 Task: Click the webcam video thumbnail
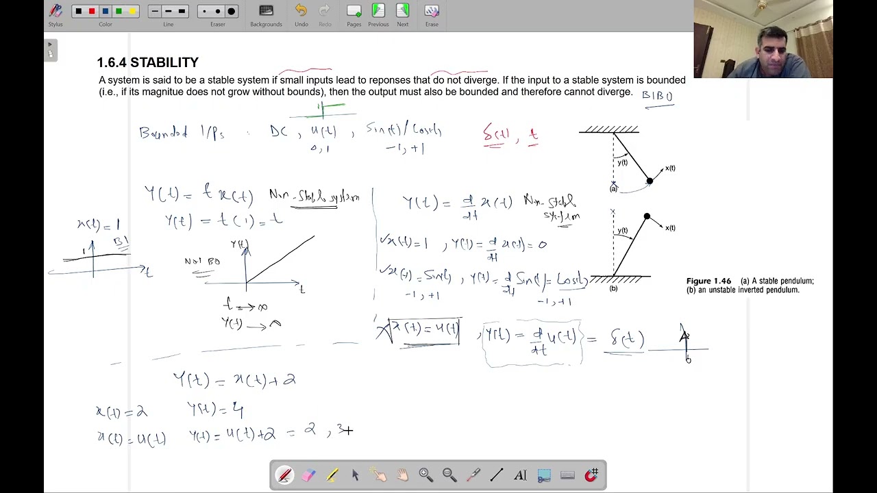point(763,39)
